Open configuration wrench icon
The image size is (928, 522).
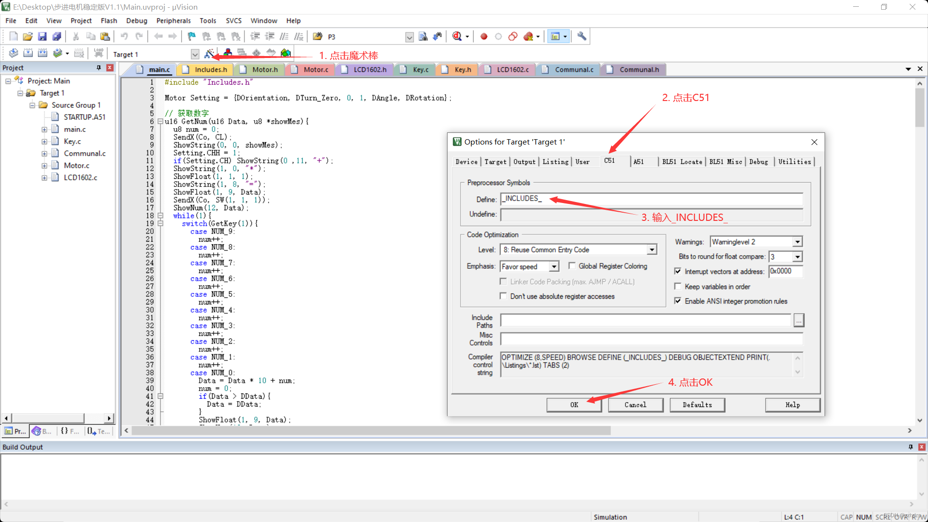(582, 36)
